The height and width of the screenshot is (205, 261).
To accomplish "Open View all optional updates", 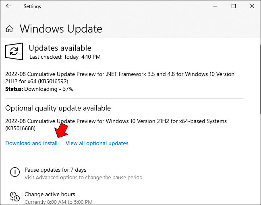I will (x=97, y=143).
